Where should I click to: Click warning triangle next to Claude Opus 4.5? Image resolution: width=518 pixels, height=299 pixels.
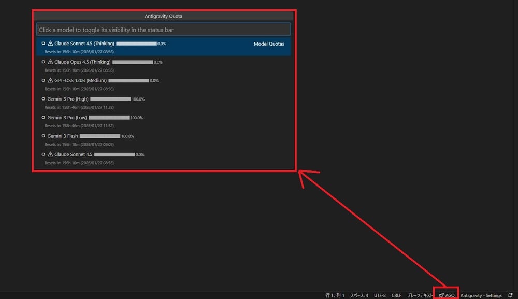coord(50,62)
